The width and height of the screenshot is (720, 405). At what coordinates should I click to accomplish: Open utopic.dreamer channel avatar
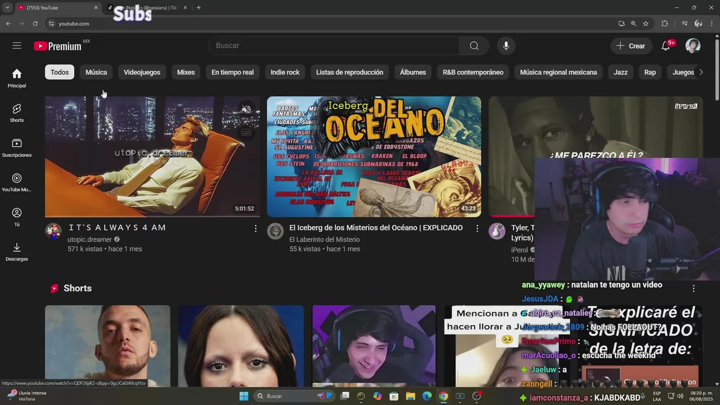click(53, 231)
